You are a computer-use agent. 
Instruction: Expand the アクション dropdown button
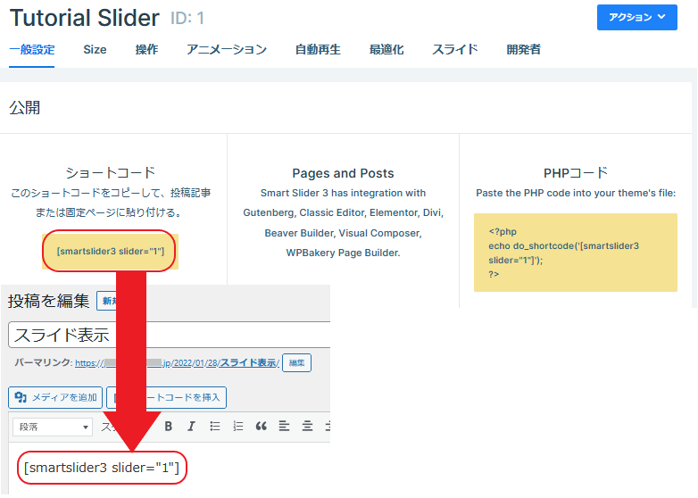point(636,17)
